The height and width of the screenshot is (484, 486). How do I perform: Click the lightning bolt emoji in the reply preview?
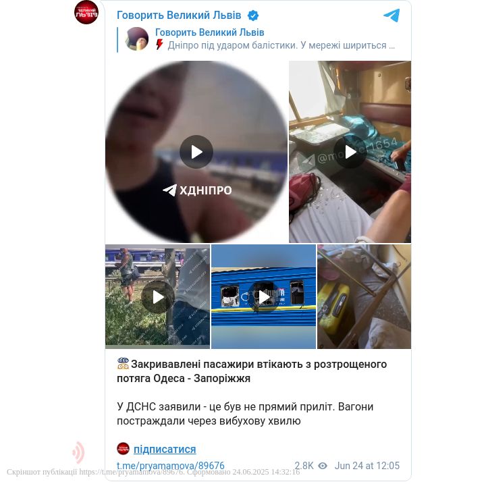click(x=159, y=45)
